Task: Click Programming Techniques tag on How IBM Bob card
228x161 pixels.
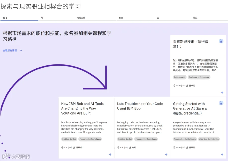Action: (90, 139)
